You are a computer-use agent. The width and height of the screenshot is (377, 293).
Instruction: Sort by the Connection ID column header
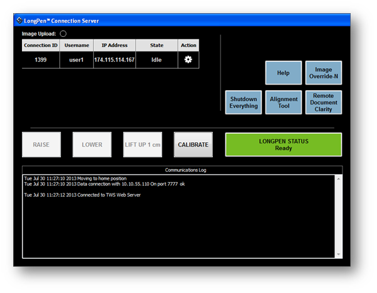(x=41, y=45)
